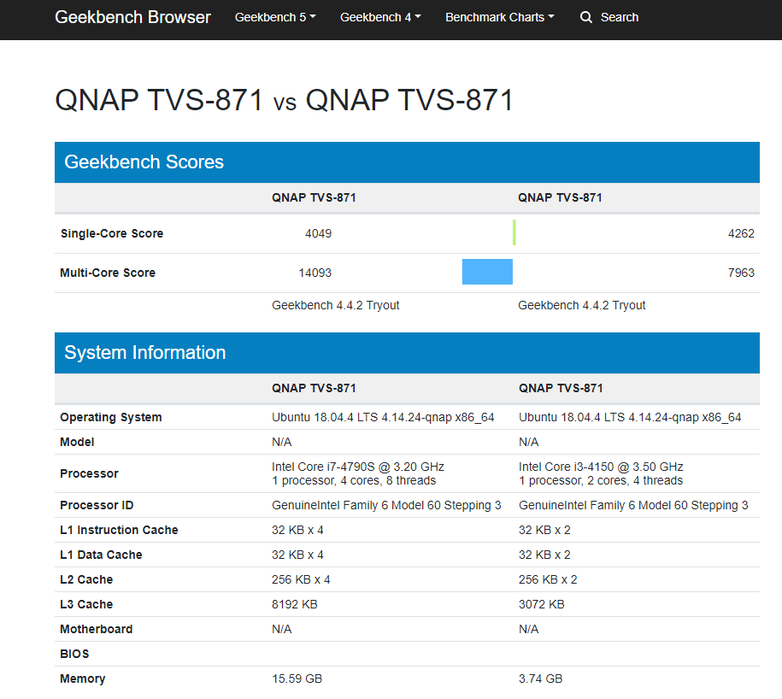Click the L1 Instruction Cache row label
The height and width of the screenshot is (699, 782).
119,530
